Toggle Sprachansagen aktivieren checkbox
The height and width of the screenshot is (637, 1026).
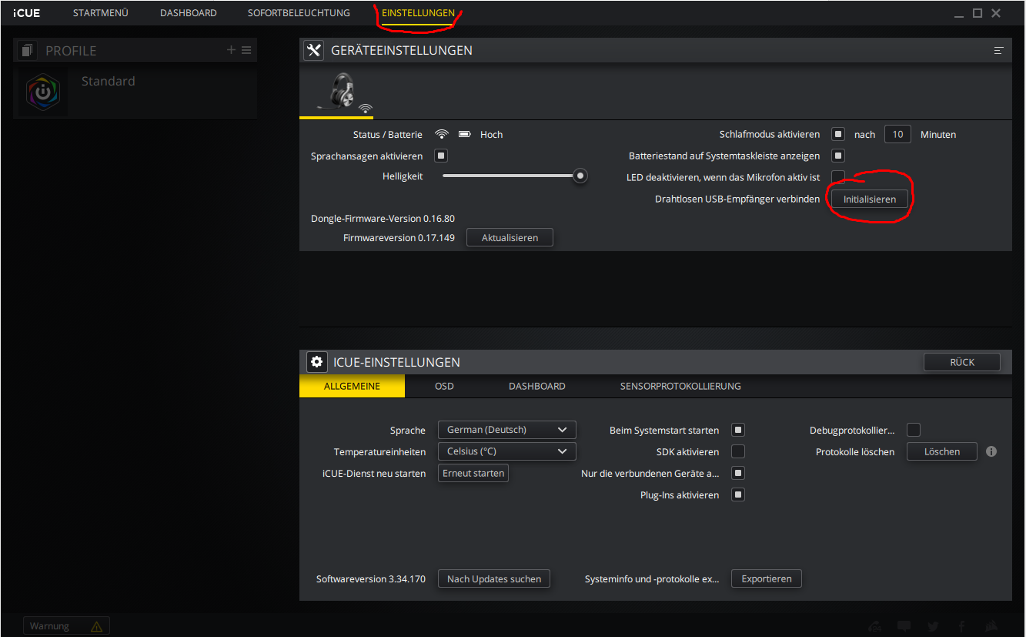point(441,156)
